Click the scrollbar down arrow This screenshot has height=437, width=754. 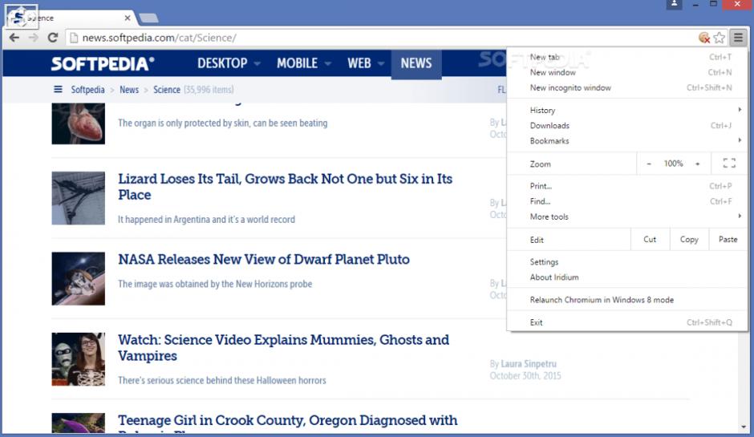coord(744,427)
